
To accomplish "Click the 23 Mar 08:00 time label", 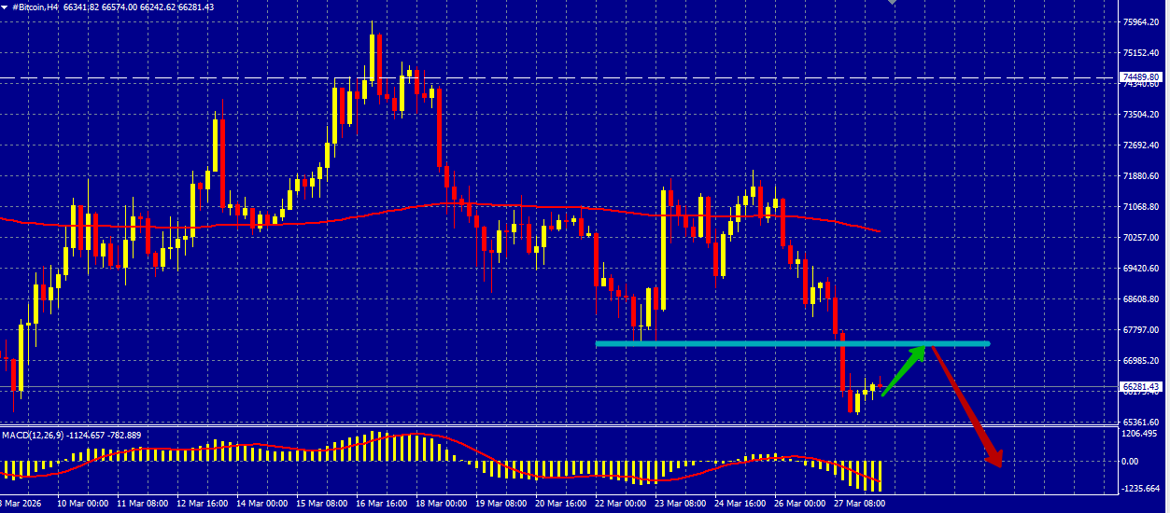I will (x=680, y=503).
